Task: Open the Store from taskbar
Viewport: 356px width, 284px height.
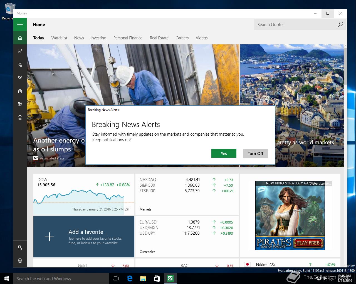Action: click(x=157, y=278)
